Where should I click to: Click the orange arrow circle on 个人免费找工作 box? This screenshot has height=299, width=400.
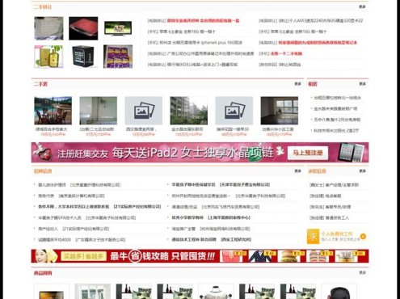click(363, 236)
